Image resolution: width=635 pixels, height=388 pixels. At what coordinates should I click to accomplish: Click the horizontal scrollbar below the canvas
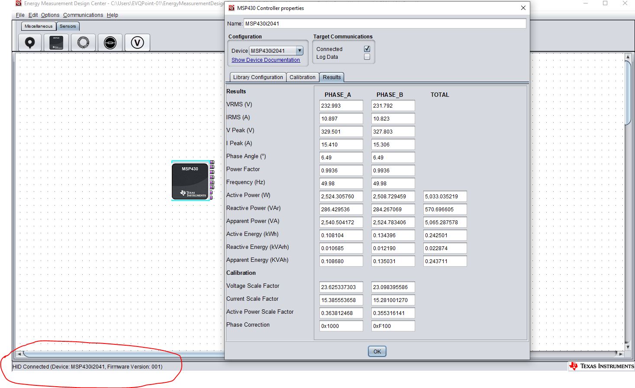point(108,354)
